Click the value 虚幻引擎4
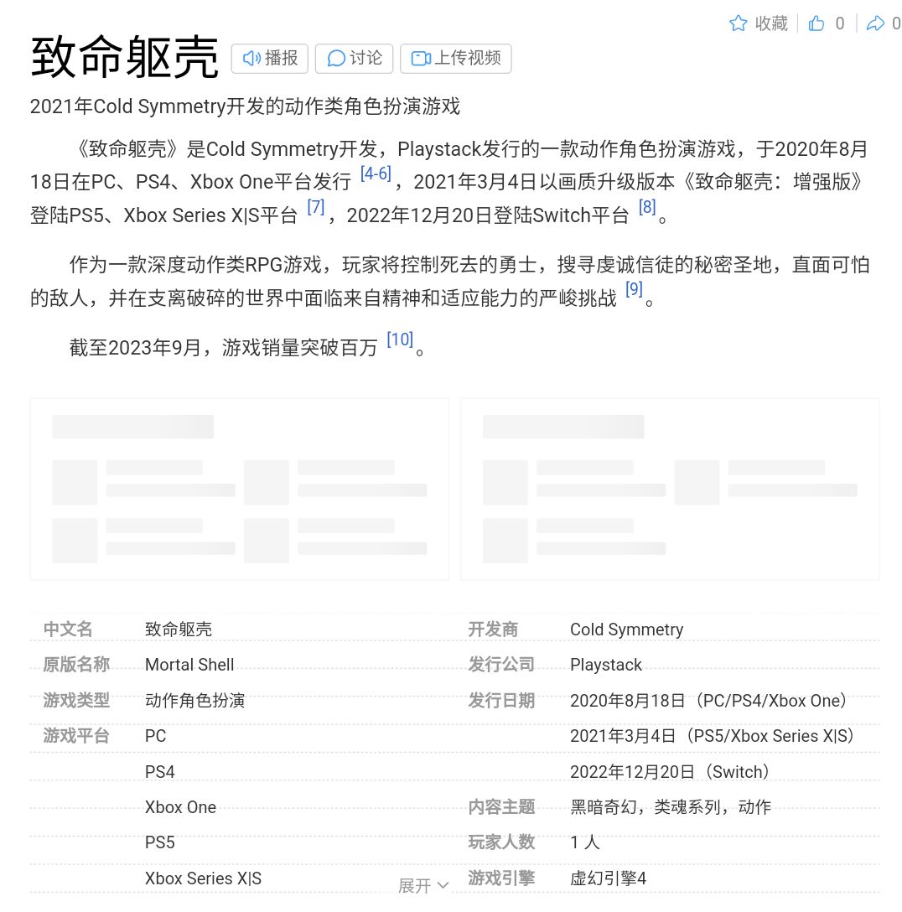Screen dimensions: 902x912 click(609, 878)
